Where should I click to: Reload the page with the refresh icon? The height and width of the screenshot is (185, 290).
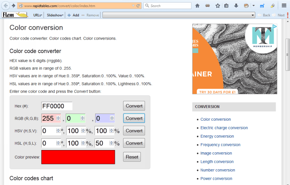tap(138, 6)
